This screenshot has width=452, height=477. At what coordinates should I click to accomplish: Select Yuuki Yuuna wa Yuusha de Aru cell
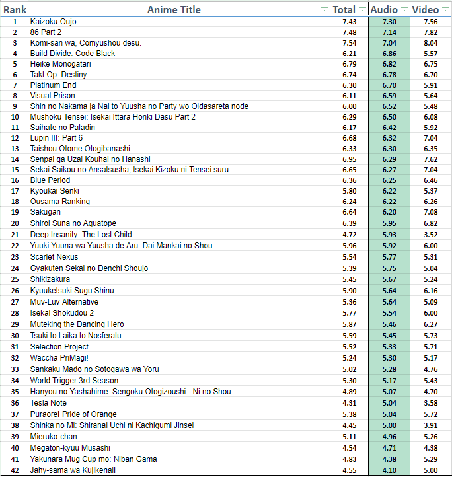[x=179, y=246]
